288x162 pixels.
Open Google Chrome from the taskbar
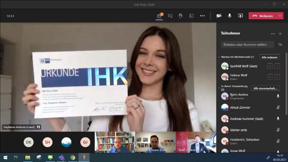(73, 157)
